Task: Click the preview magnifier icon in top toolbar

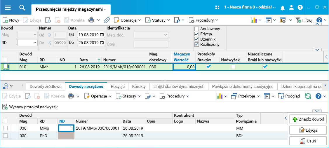Action: pyautogui.click(x=48, y=20)
